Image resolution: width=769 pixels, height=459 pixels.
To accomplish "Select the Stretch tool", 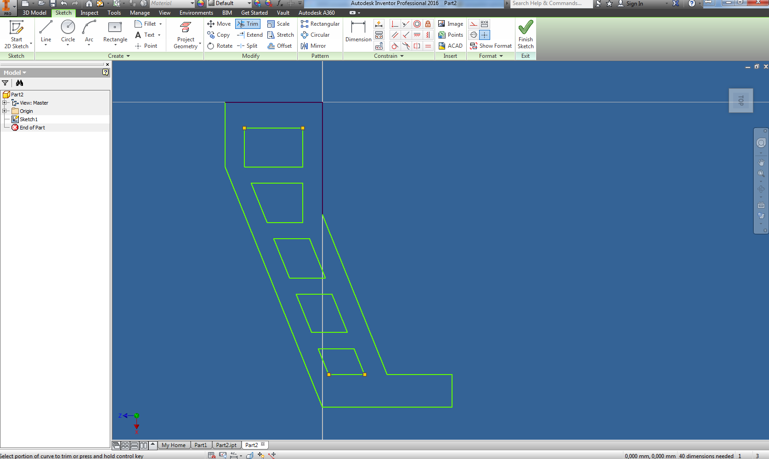I will click(281, 35).
